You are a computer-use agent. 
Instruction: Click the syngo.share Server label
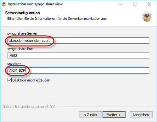pos(22,33)
